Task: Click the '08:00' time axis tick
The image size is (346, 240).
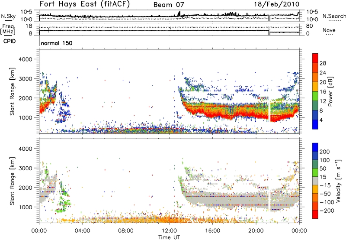Action: pyautogui.click(x=126, y=231)
